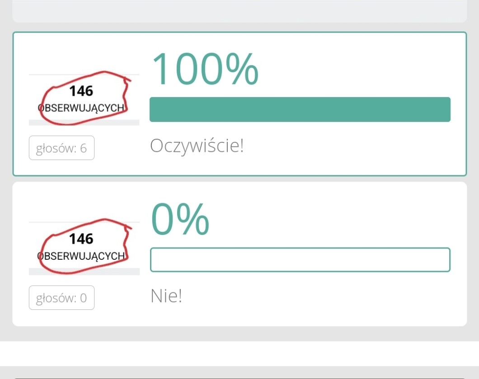Select the "Nie!" answer label
The height and width of the screenshot is (379, 479).
[166, 296]
